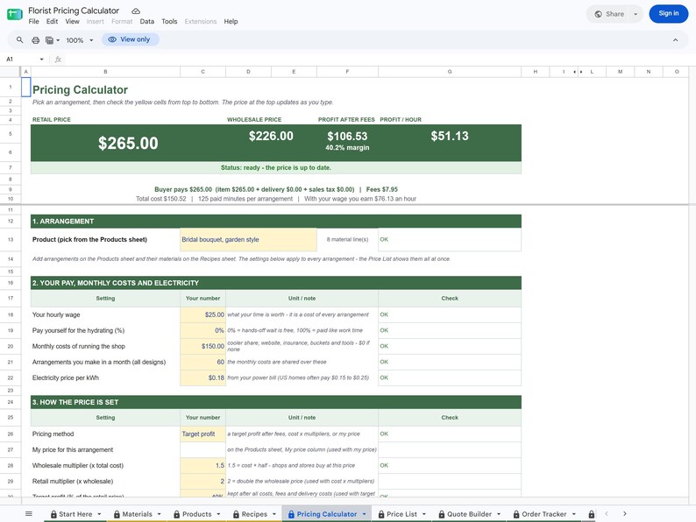Switch to the Materials sheet tab
This screenshot has width=696, height=522.
coord(137,514)
